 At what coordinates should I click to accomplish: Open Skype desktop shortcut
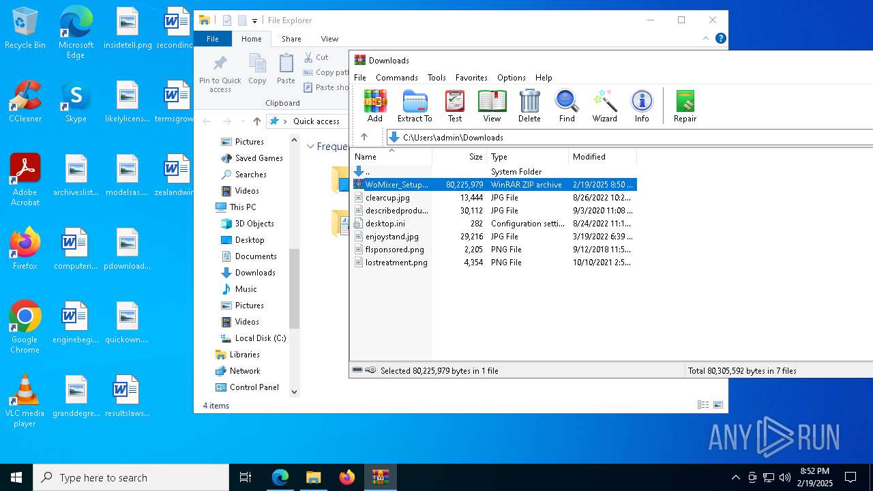76,102
